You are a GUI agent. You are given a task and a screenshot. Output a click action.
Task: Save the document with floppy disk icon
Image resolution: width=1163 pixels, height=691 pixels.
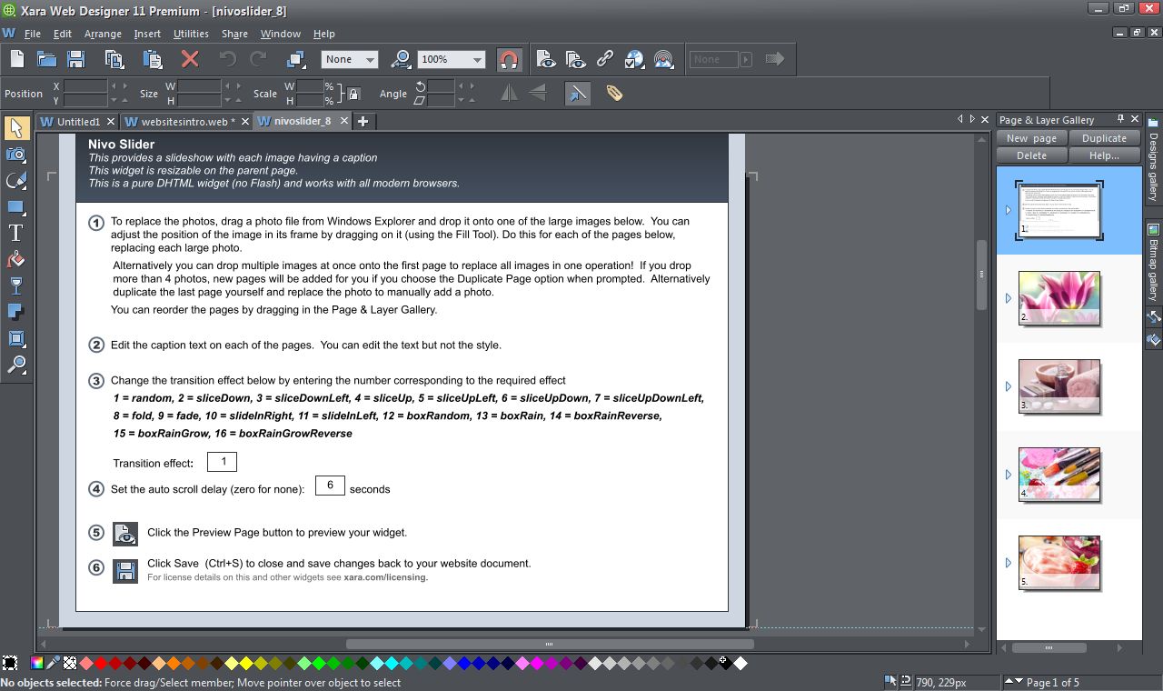point(76,60)
